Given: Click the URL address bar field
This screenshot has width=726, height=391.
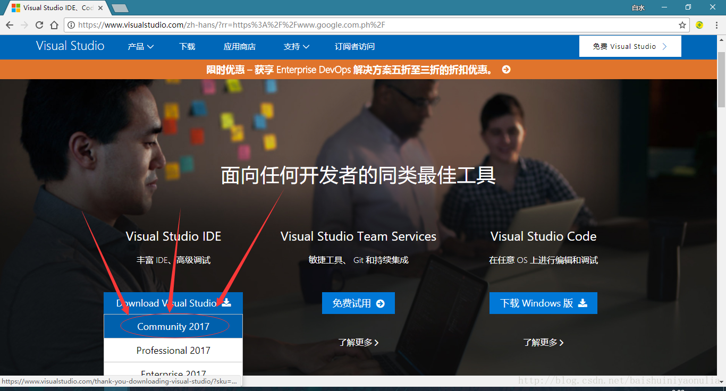Looking at the screenshot, I should pyautogui.click(x=376, y=25).
